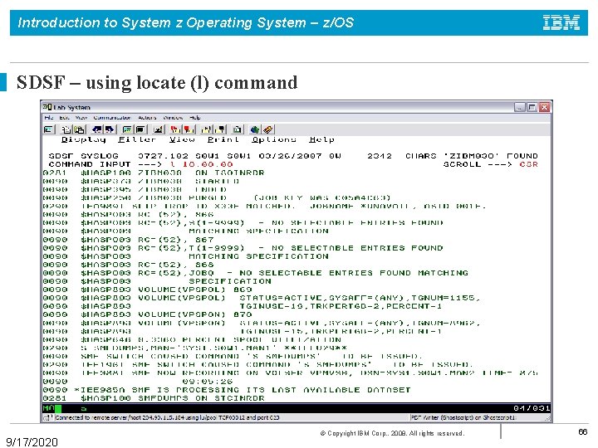598x448 pixels.
Task: Open the View menu in window menu bar
Action: point(81,118)
